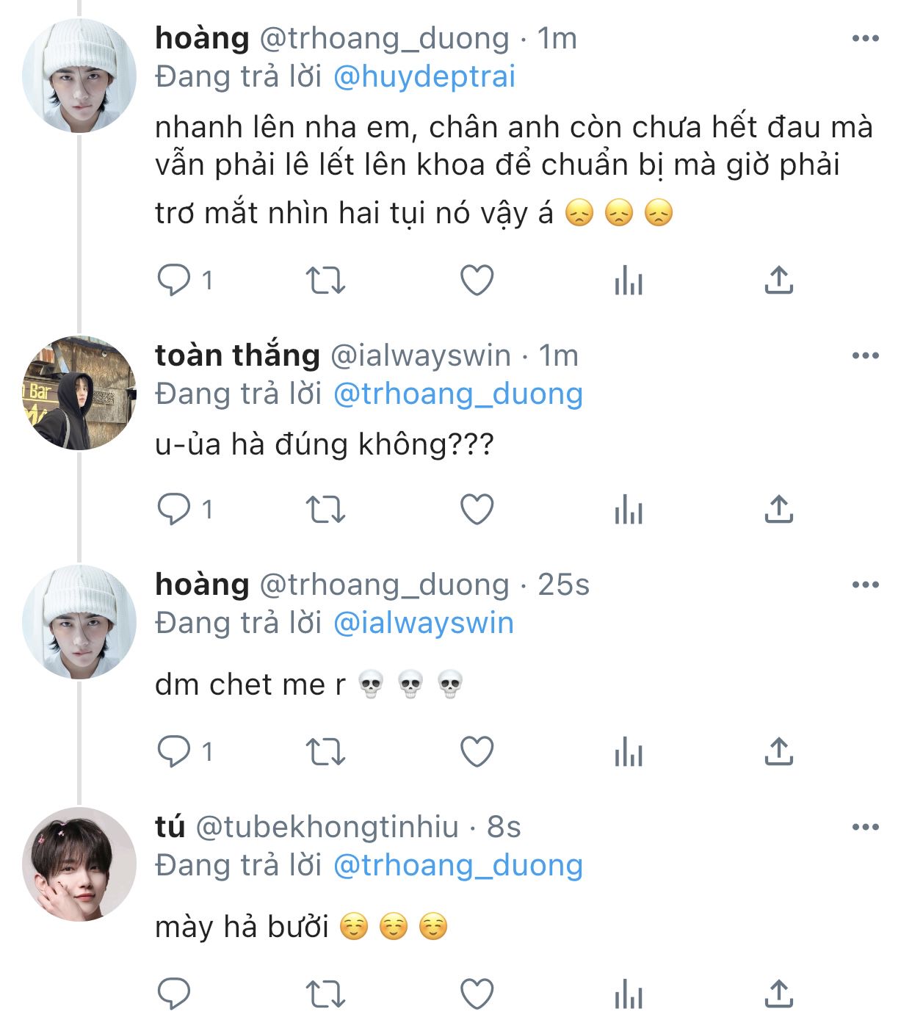
Task: Like hoàng's first reply about chân anh
Action: pos(477,281)
